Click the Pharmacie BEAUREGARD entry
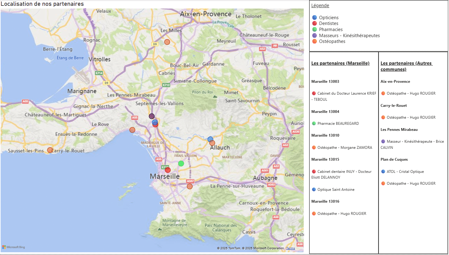This screenshot has height=255, width=449. pos(338,124)
